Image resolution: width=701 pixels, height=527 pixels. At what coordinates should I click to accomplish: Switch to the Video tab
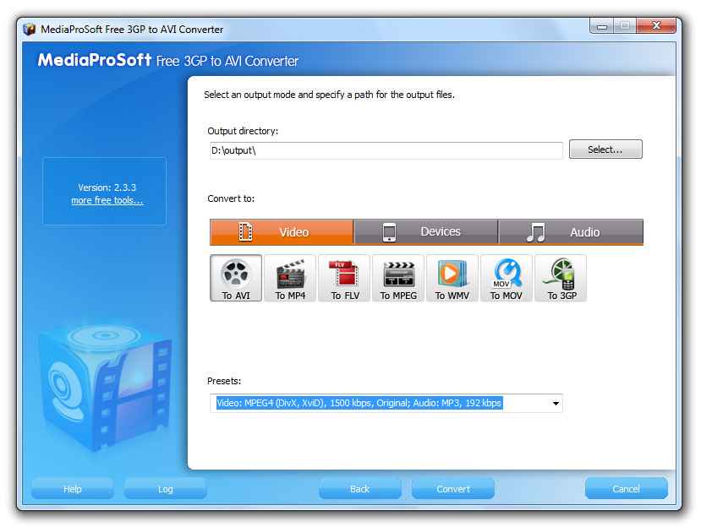coord(282,231)
